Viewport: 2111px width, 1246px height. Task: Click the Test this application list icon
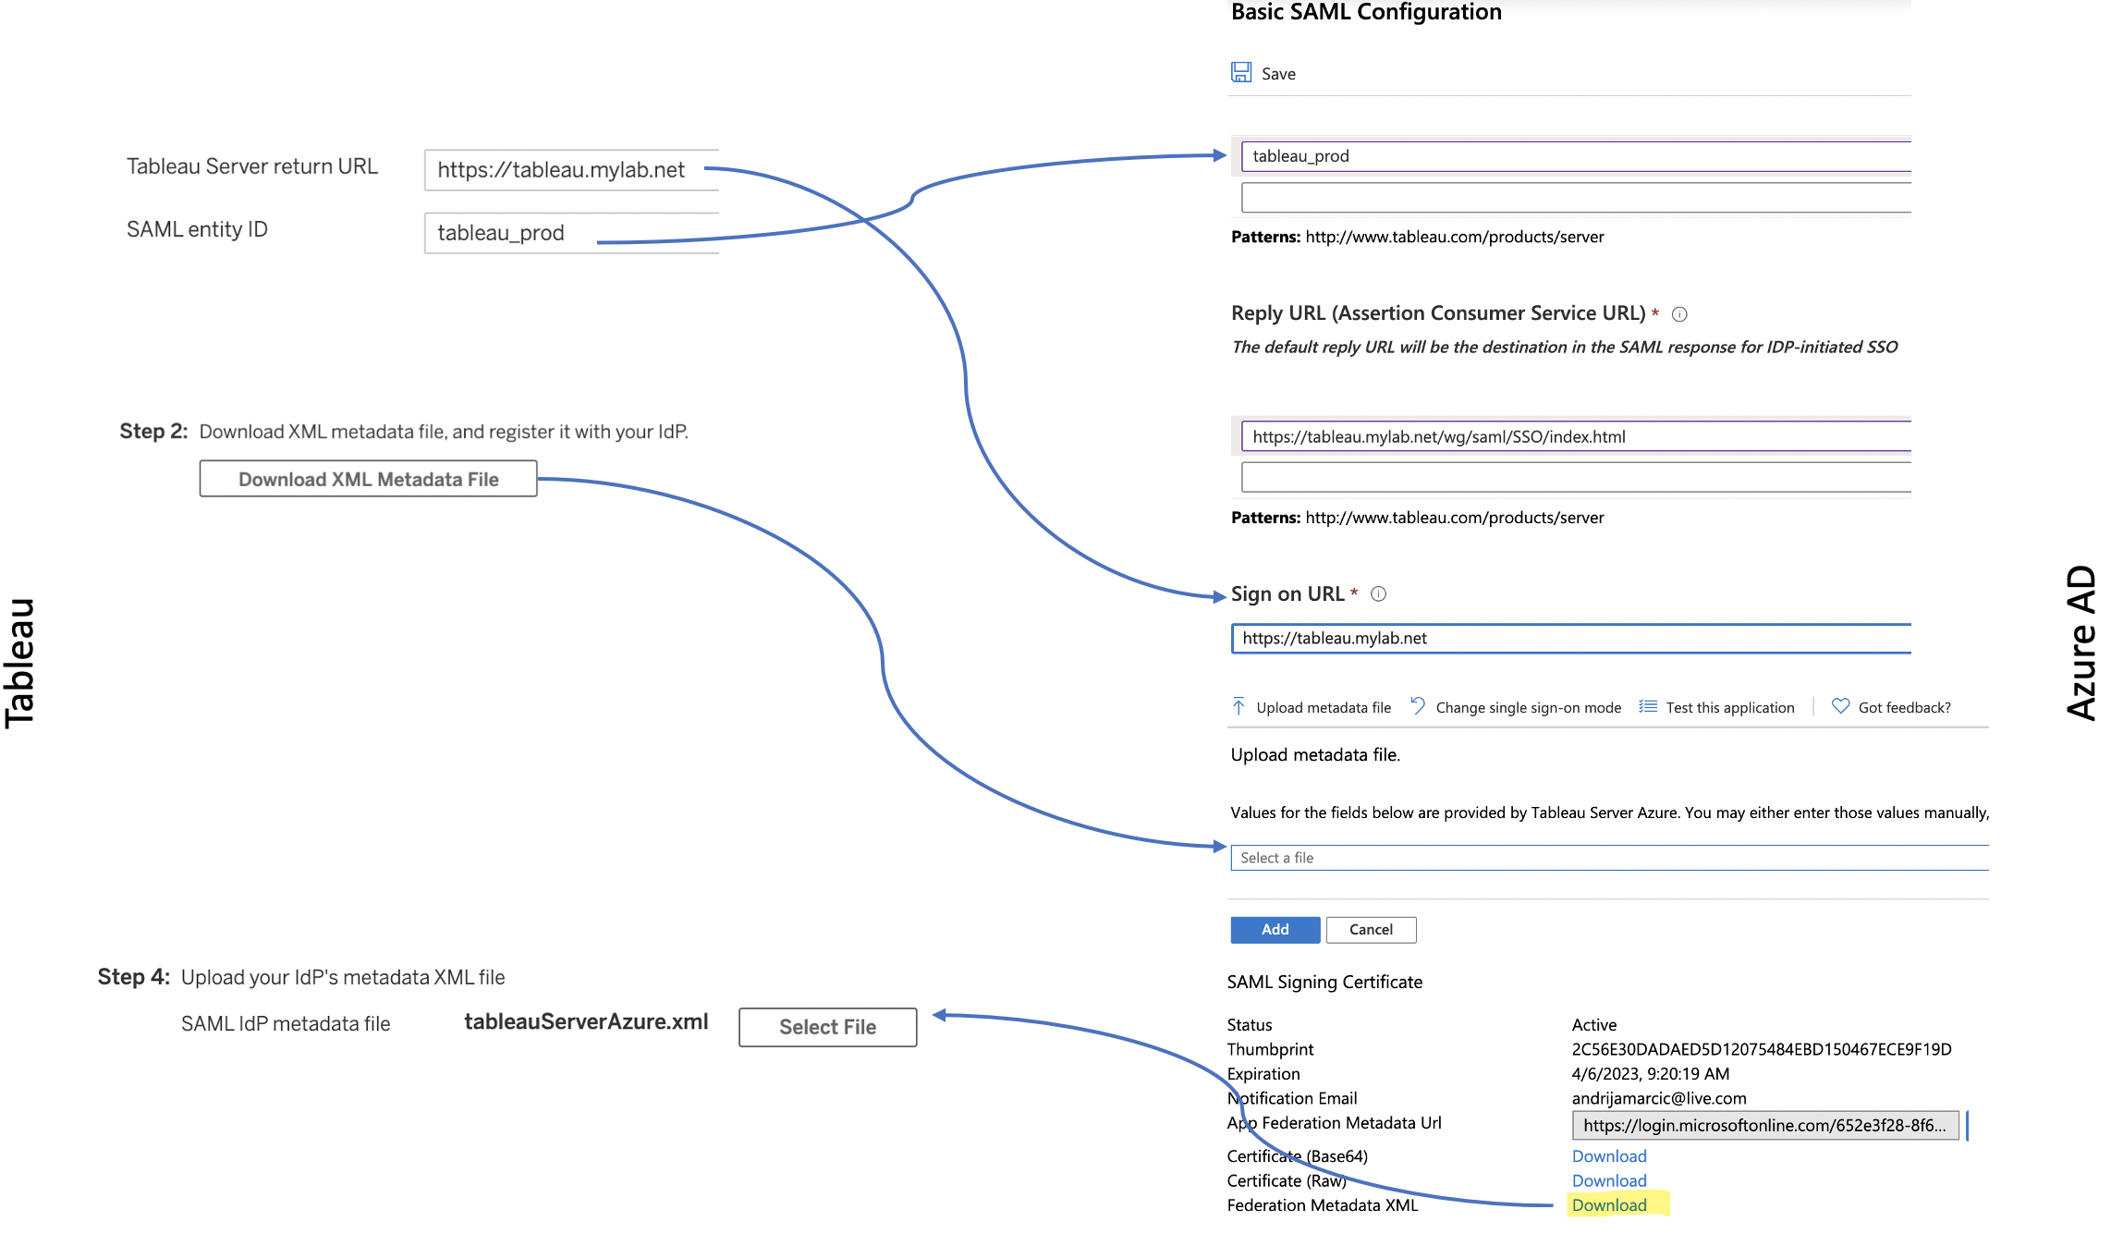click(x=1648, y=707)
